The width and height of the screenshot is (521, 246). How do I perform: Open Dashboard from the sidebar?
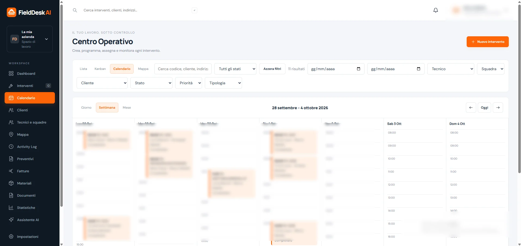click(x=30, y=73)
